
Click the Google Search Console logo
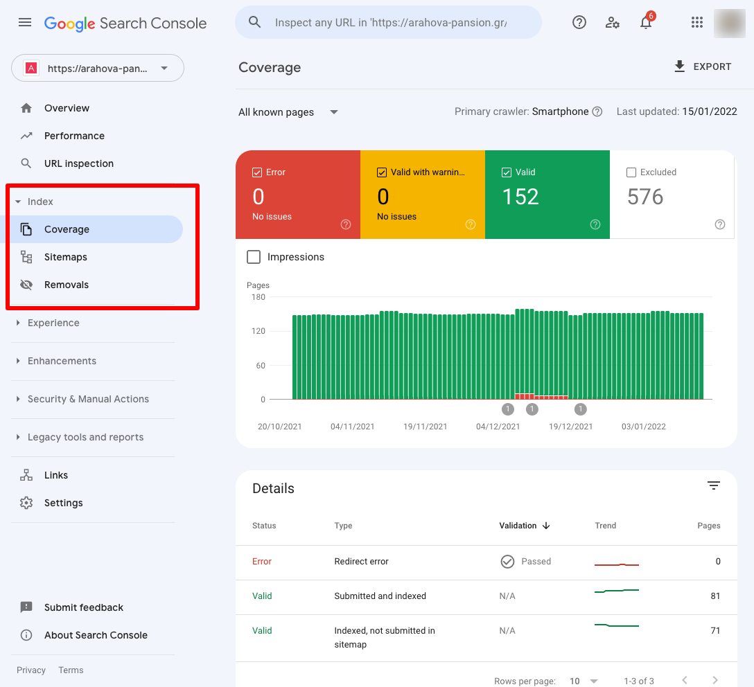pos(125,23)
